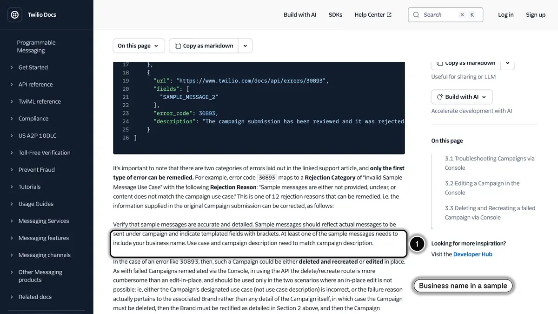This screenshot has width=558, height=314.
Task: Open the Developer Hub link
Action: pos(472,254)
